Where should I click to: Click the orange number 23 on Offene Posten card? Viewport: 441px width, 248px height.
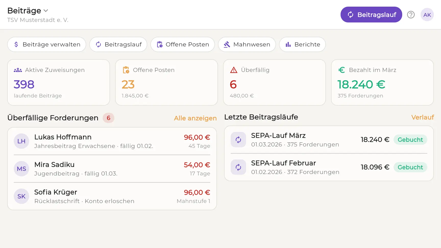tap(128, 84)
